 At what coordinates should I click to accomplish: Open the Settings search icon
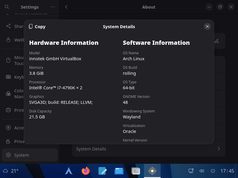coord(7,7)
